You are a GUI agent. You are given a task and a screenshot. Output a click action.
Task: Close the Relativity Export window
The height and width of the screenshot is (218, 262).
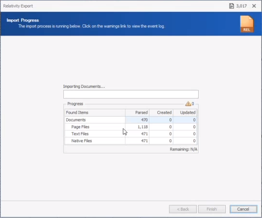254,6
